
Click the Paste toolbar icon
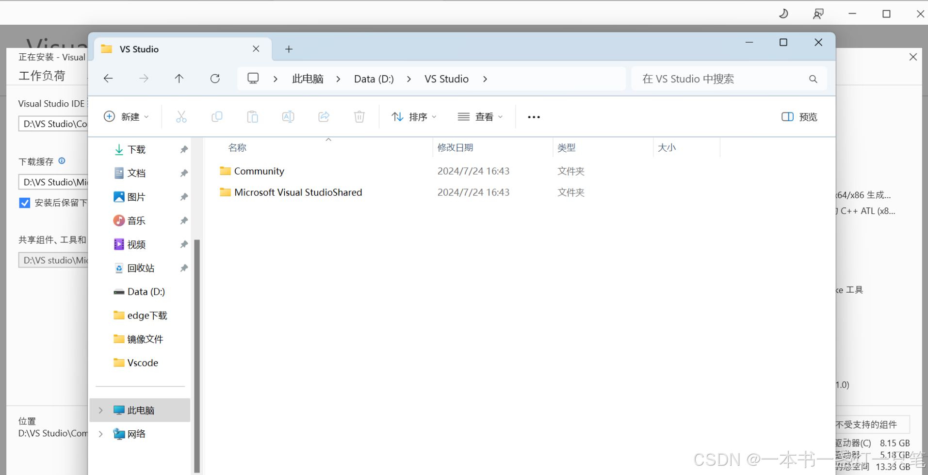(x=252, y=117)
